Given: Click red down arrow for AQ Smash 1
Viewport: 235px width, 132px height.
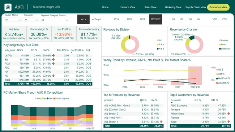Looking at the screenshot, I should 161,122.
